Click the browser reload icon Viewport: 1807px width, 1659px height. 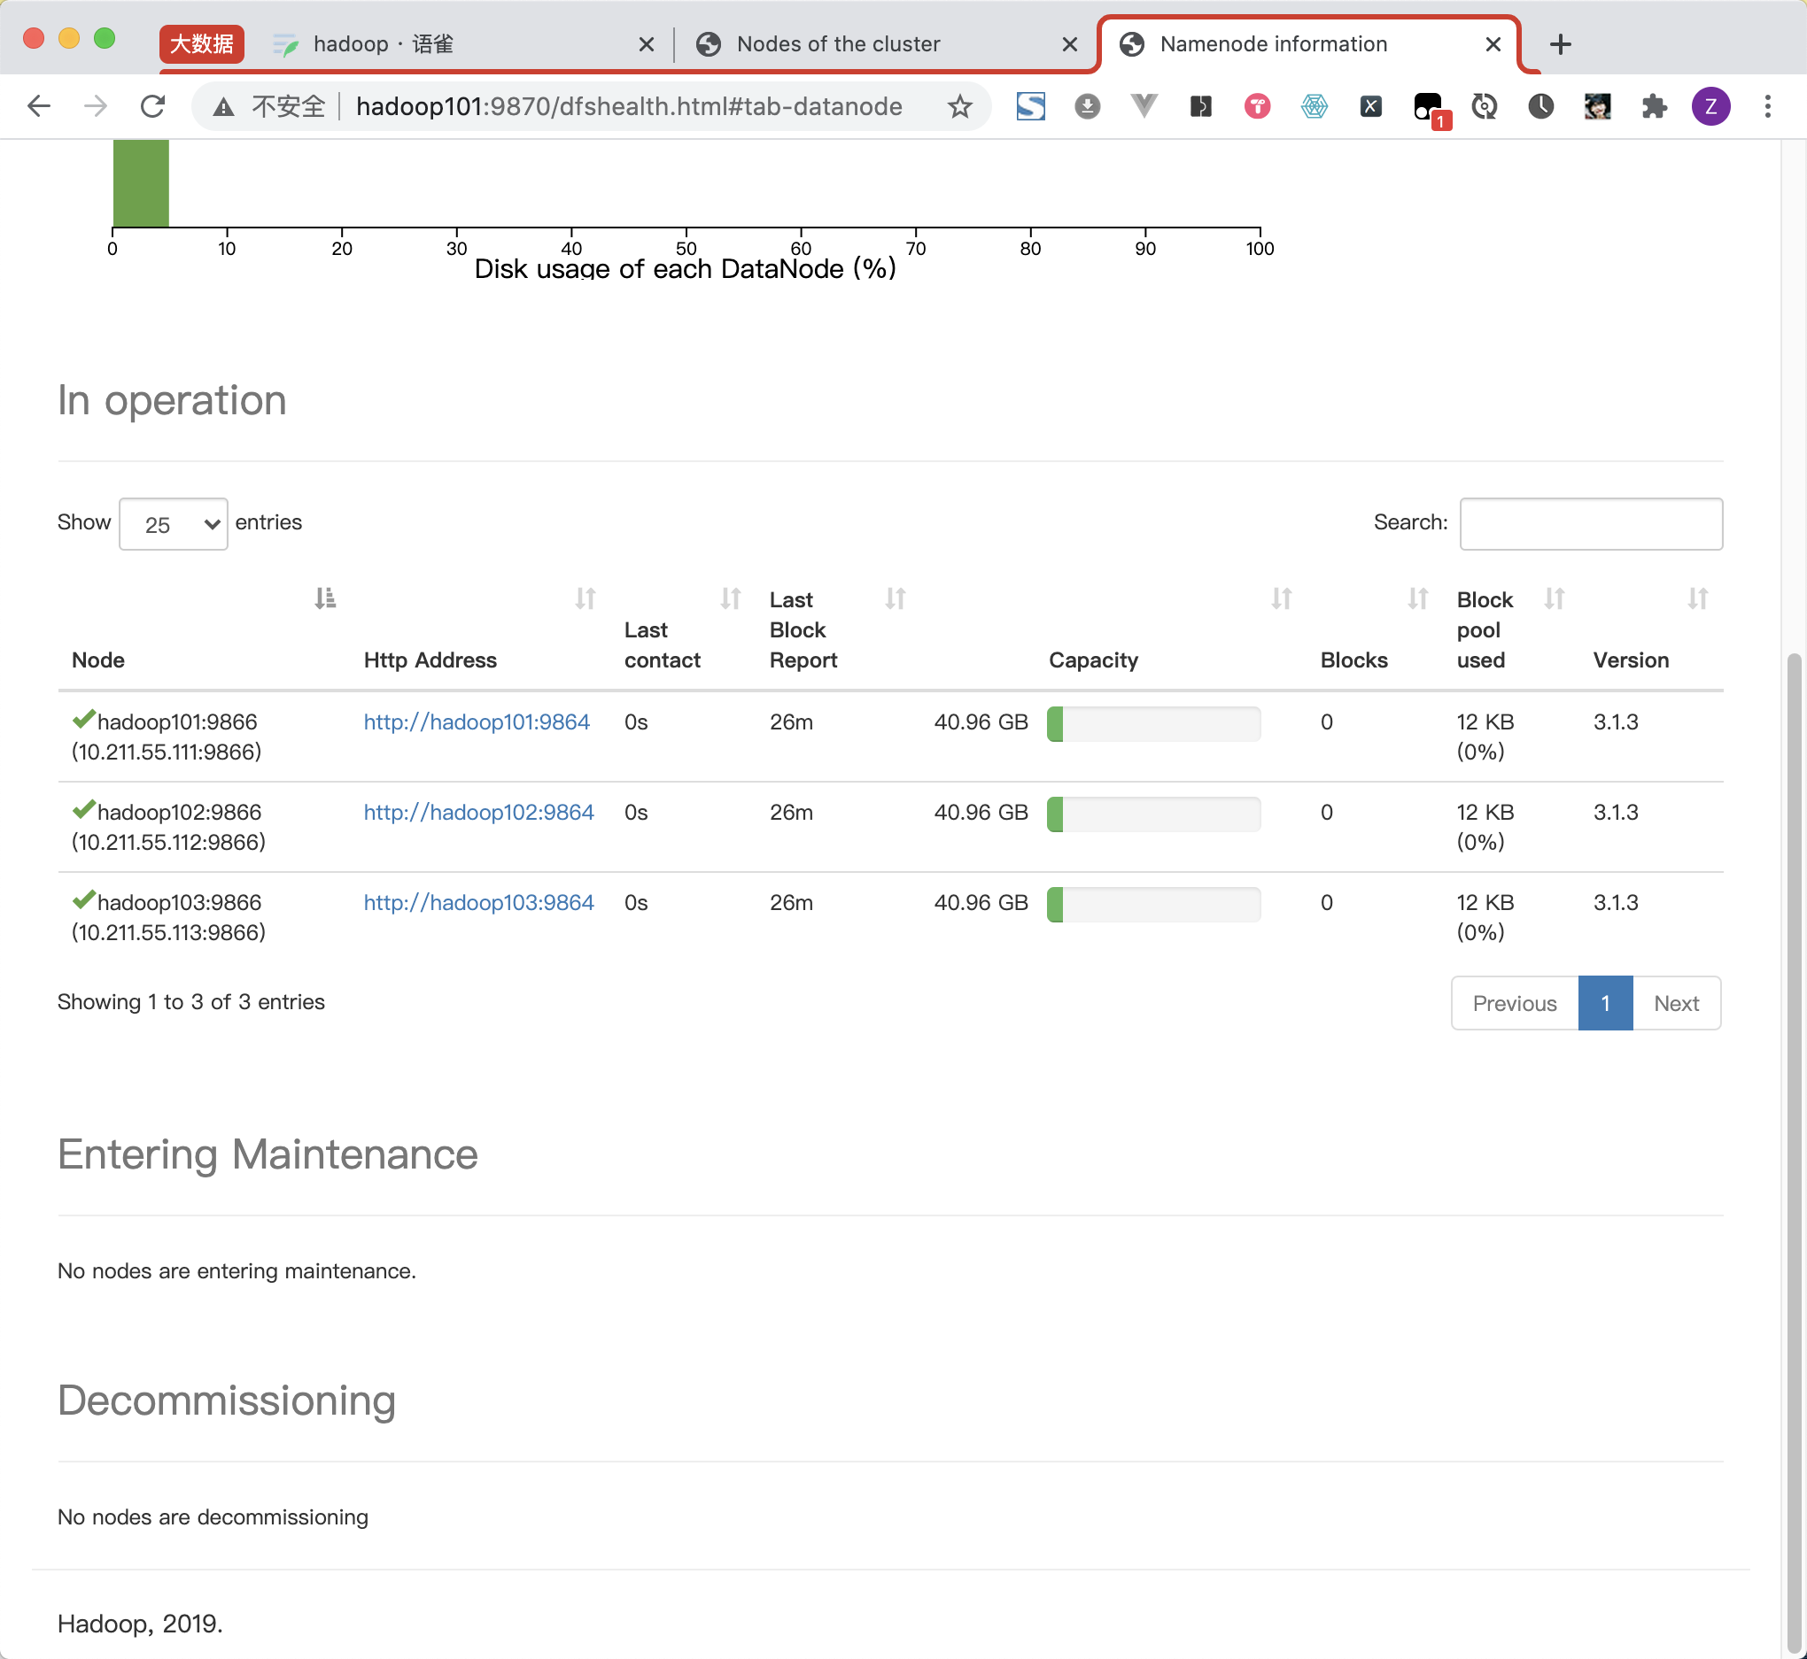pos(152,106)
